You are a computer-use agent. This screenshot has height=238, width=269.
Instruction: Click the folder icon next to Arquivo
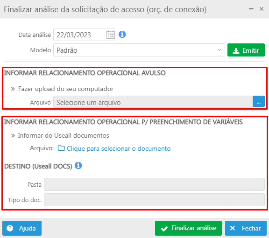point(61,148)
